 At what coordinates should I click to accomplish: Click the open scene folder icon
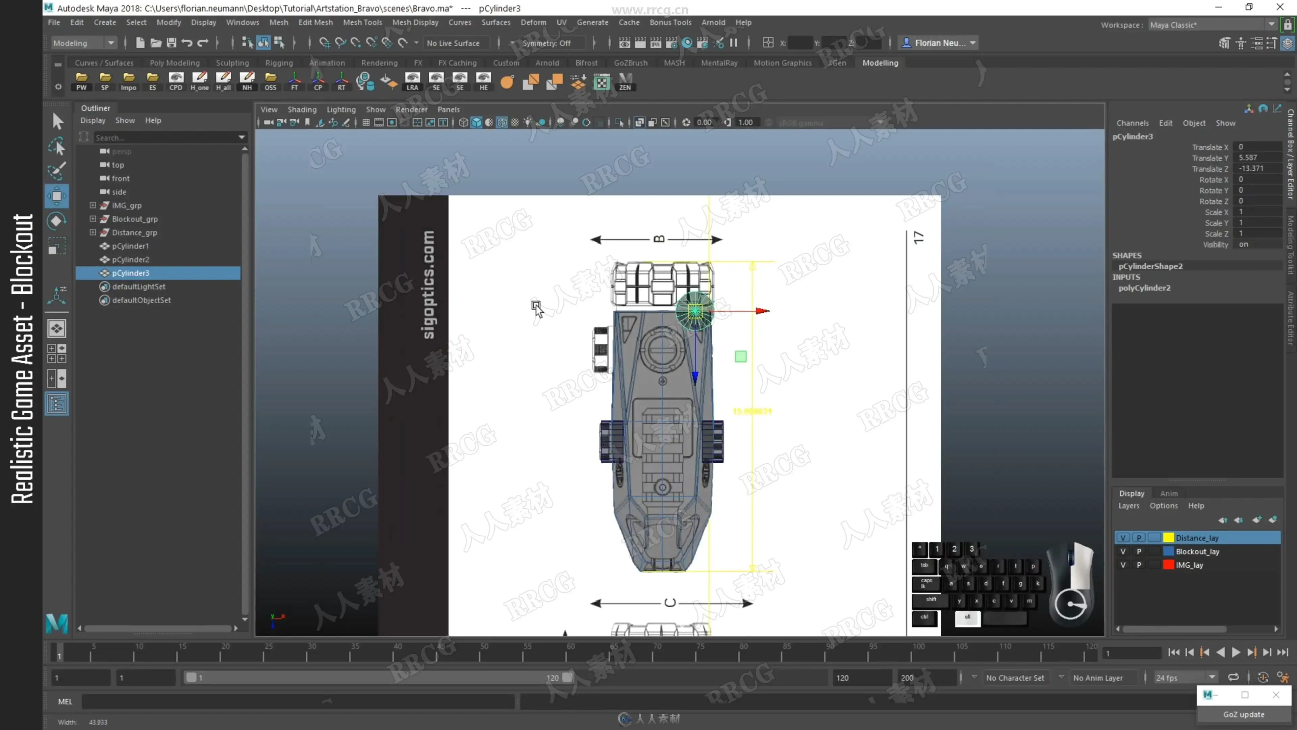(x=156, y=43)
